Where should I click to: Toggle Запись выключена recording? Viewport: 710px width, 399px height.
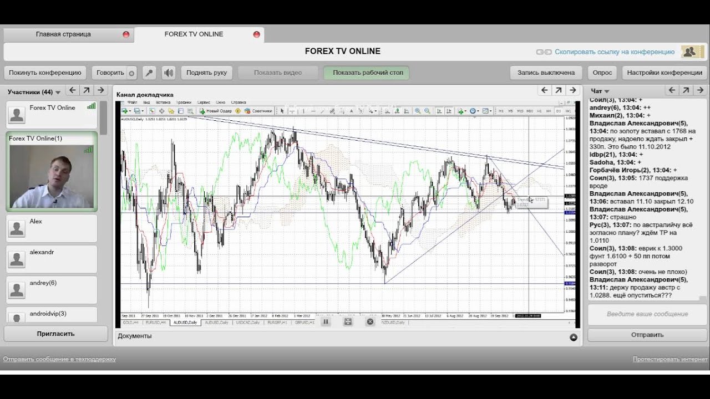pos(546,73)
